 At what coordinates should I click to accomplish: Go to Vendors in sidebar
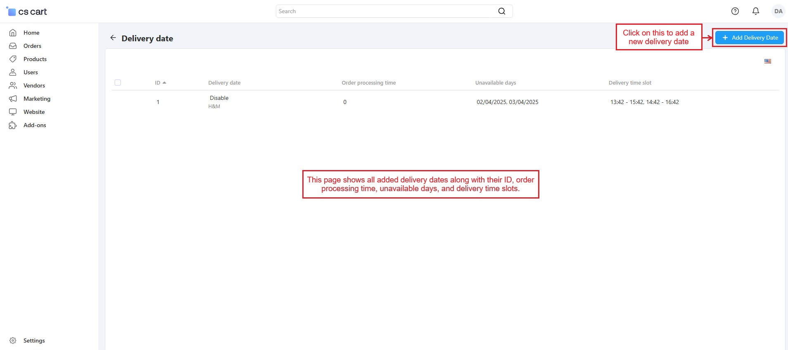pyautogui.click(x=34, y=85)
